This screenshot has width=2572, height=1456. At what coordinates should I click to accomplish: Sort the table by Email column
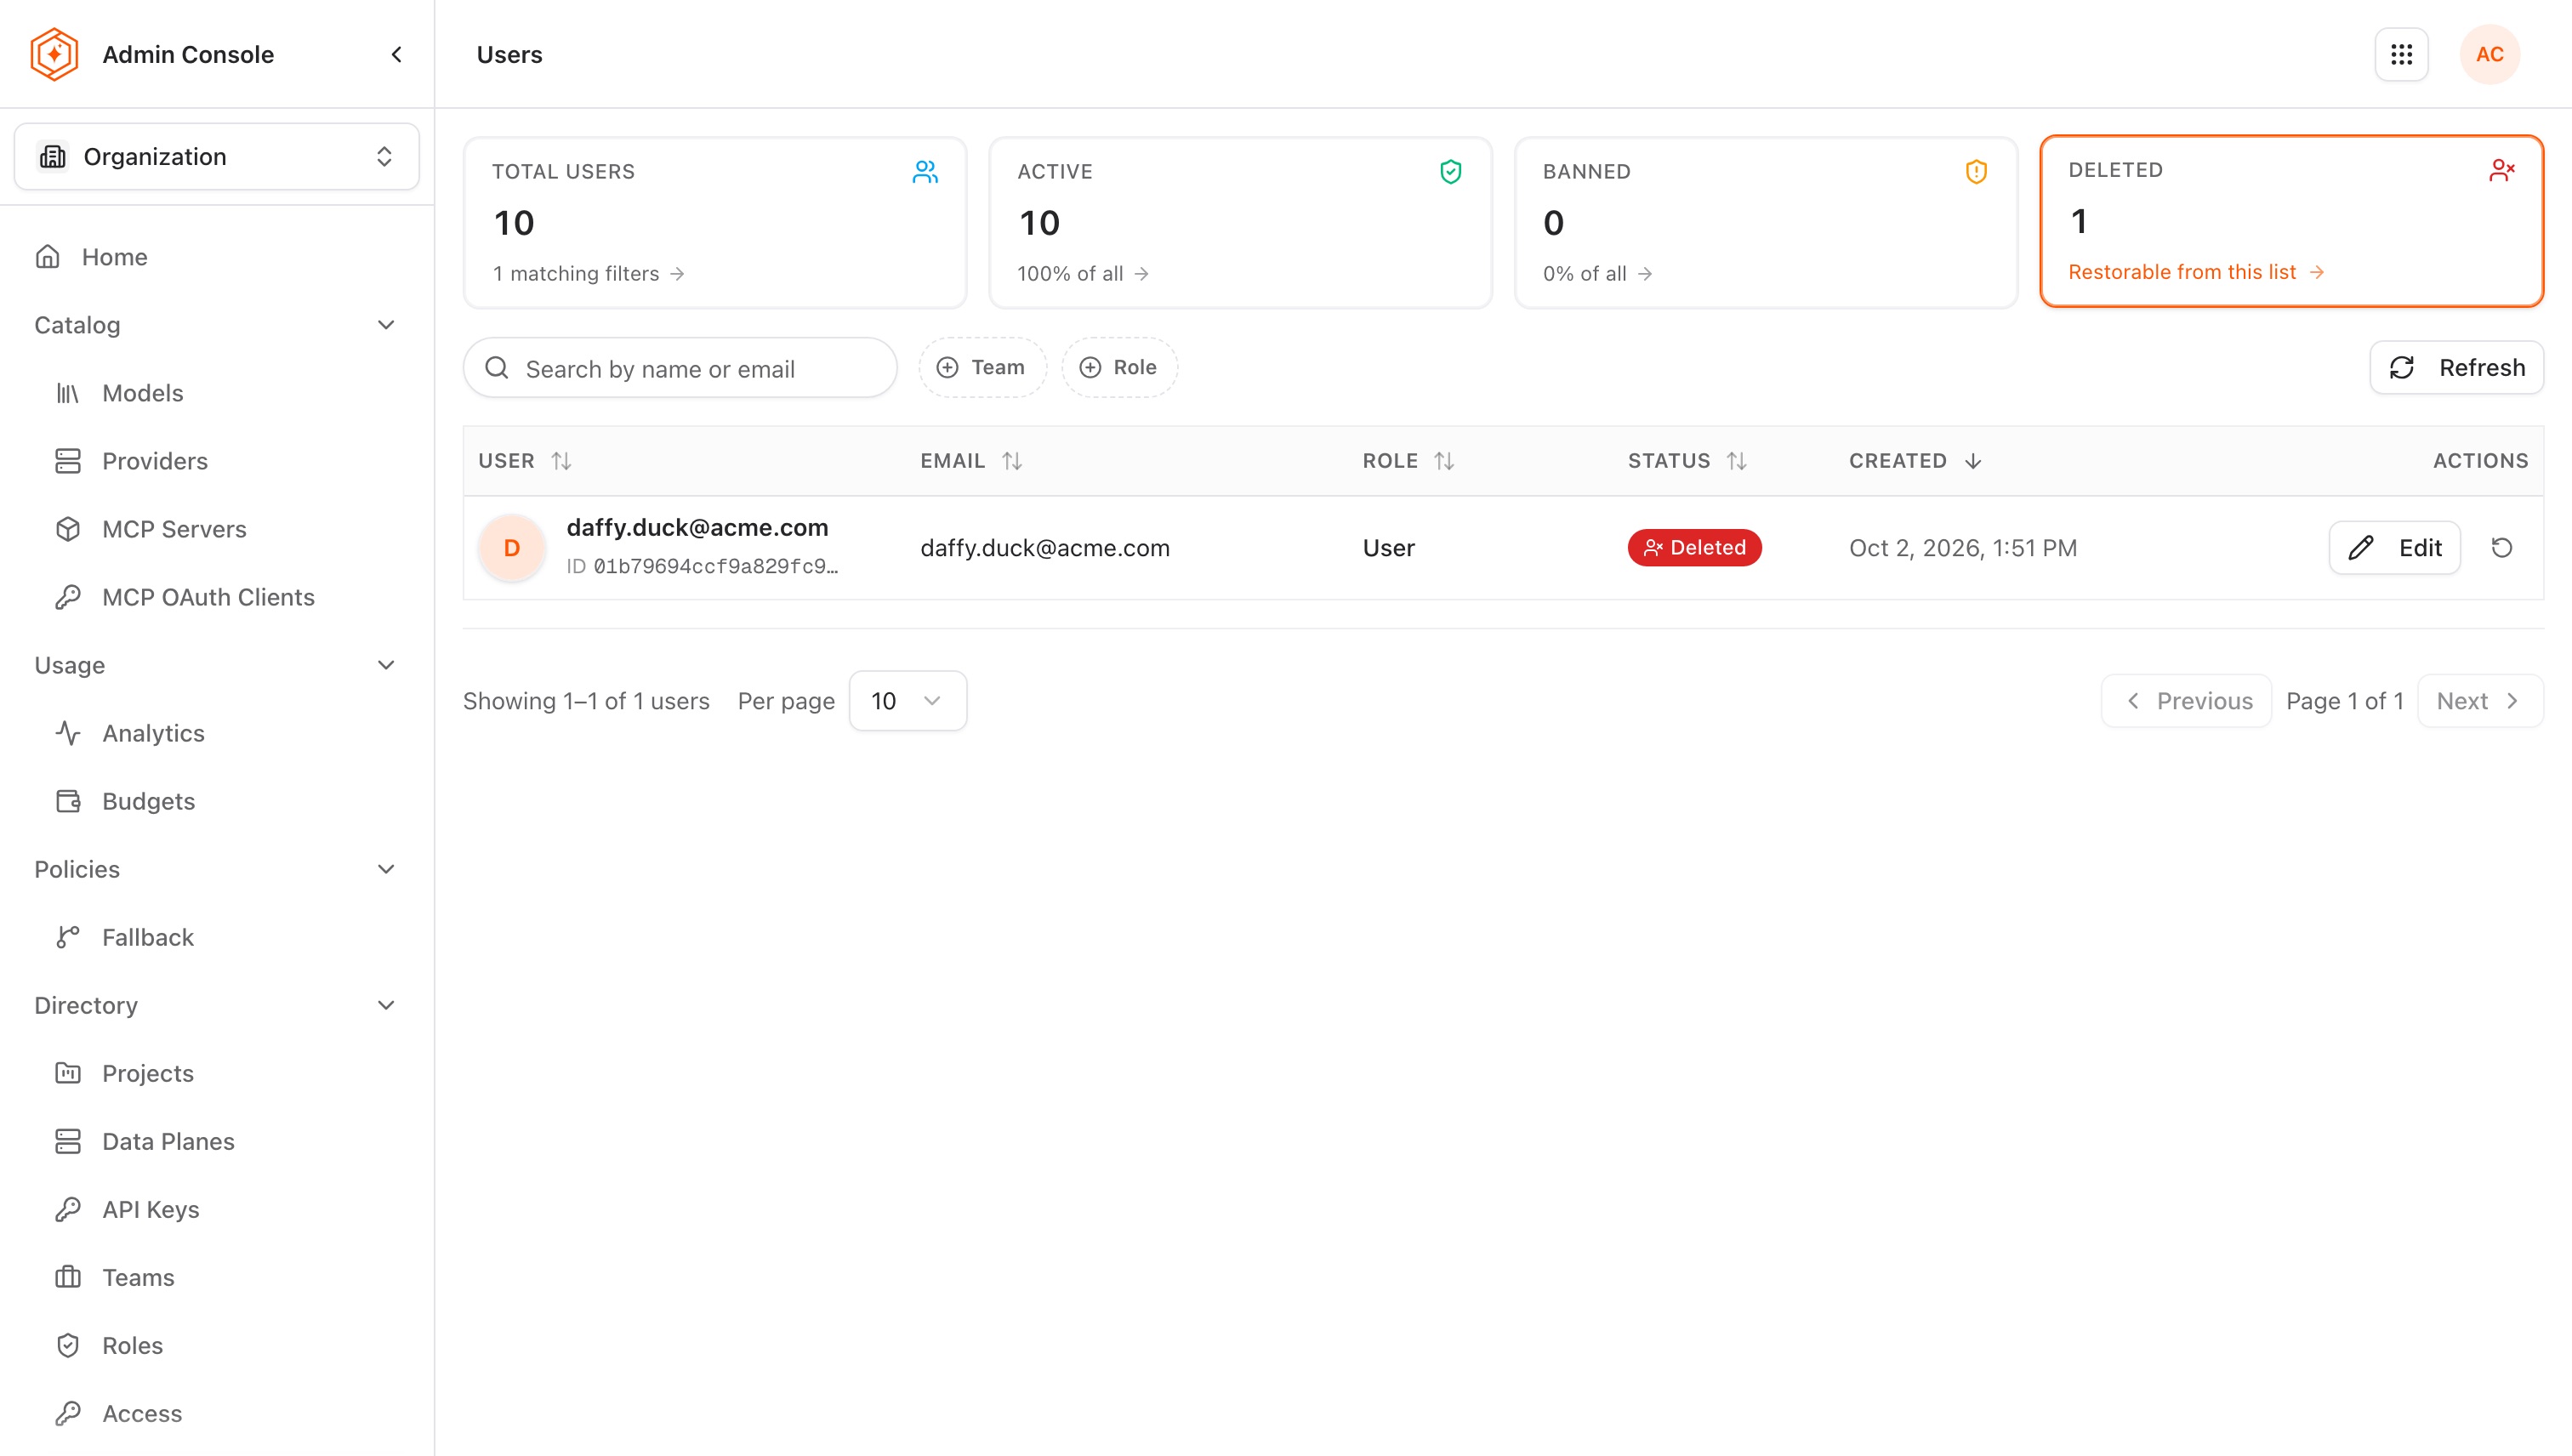coord(971,460)
